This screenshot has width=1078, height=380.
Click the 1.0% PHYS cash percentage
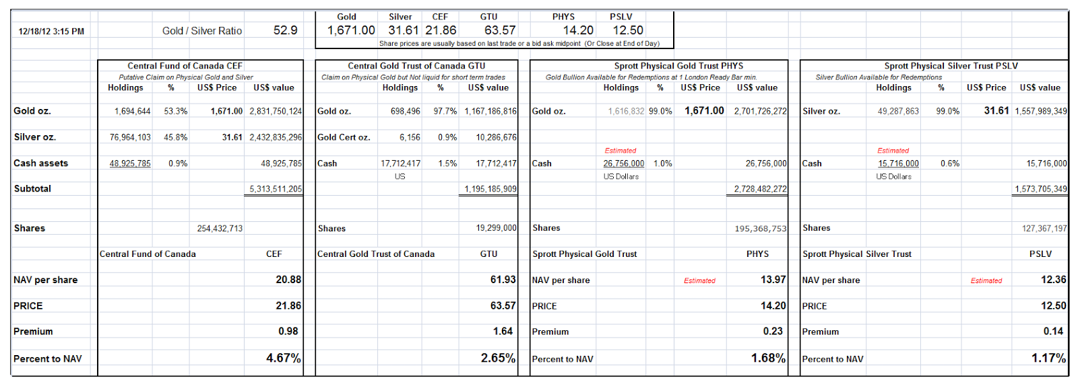pos(663,163)
